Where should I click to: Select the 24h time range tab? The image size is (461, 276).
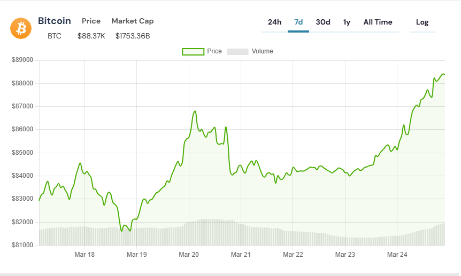pos(274,22)
